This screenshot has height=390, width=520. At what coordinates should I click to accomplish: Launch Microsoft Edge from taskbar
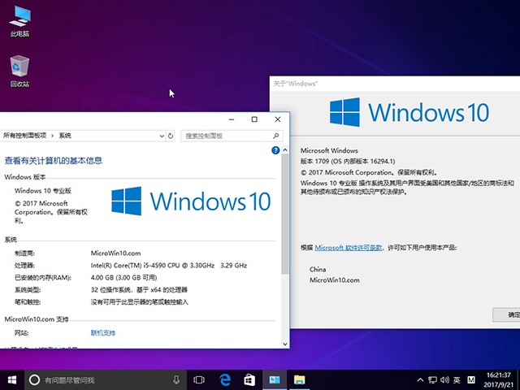coord(225,379)
